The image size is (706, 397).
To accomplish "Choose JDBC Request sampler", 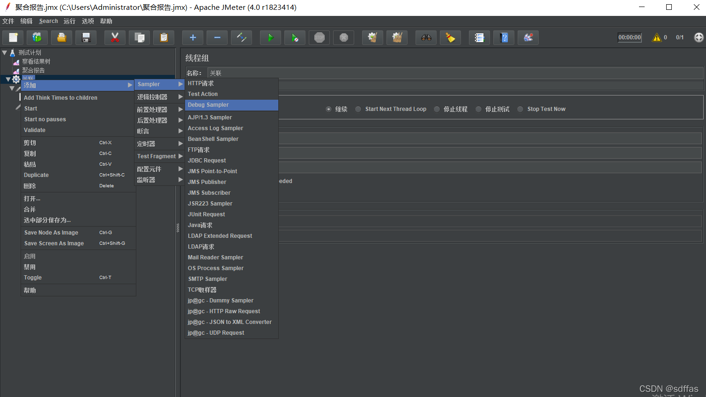I will [x=232, y=161].
